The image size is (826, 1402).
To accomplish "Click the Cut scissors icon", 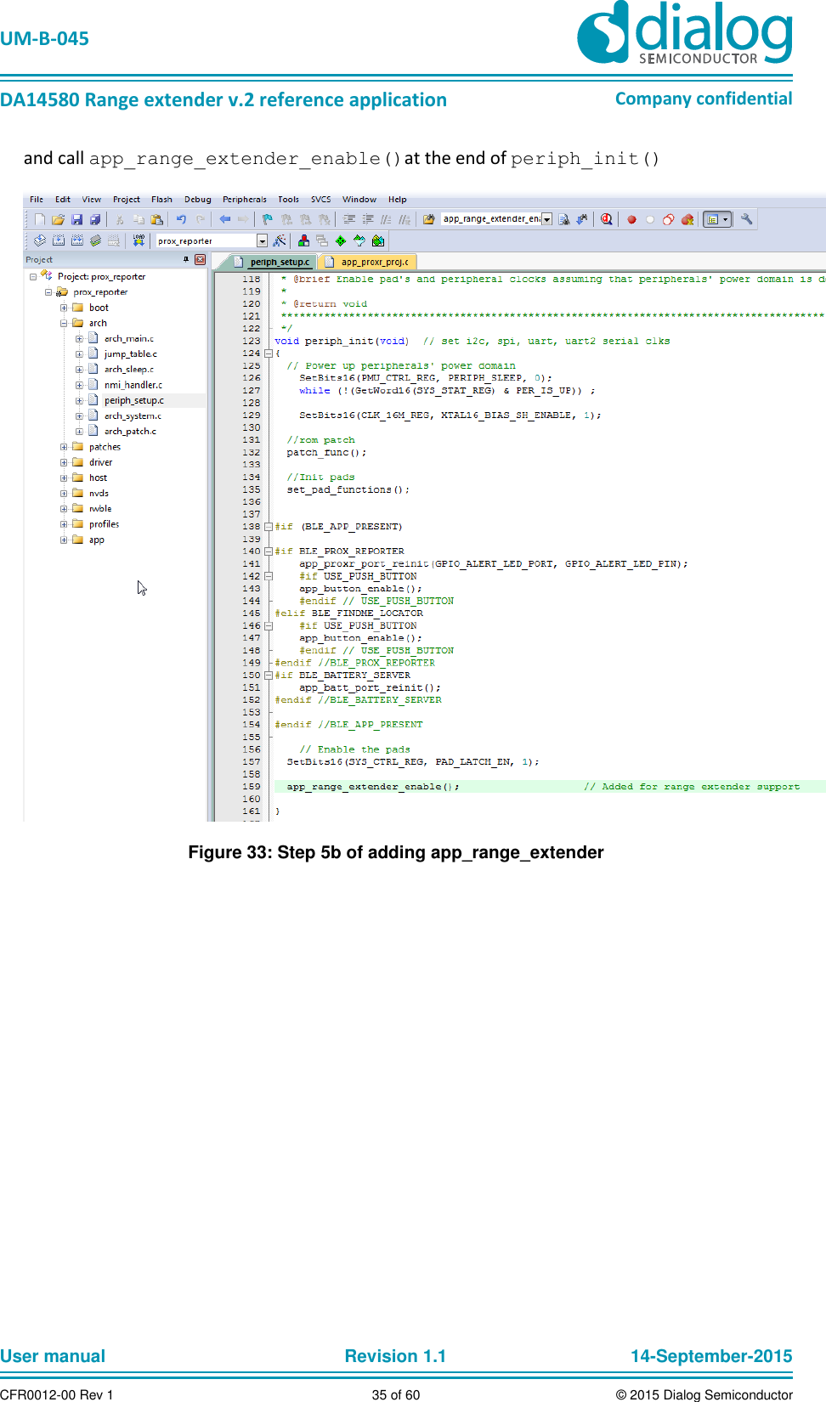I will coord(120,219).
